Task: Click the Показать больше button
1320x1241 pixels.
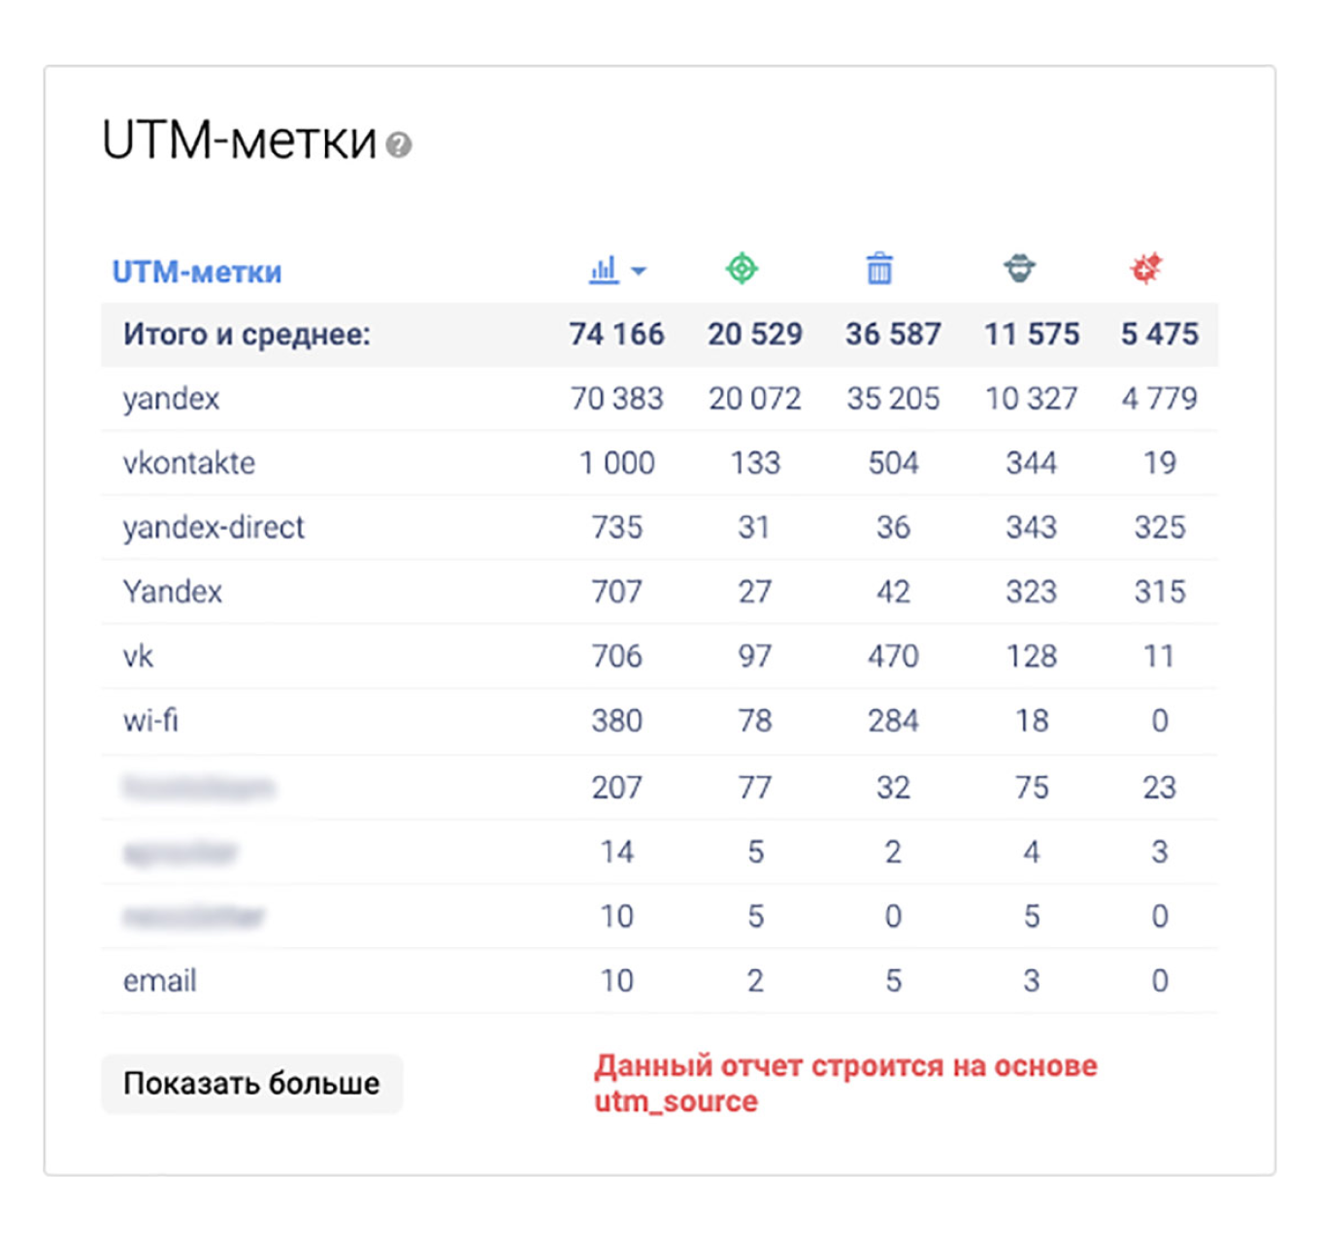Action: click(251, 1084)
